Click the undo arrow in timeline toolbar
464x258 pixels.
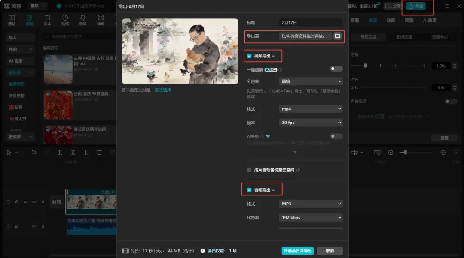pos(34,152)
